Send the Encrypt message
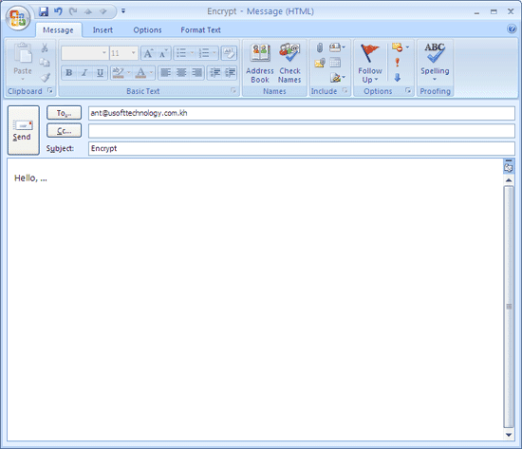Screen dimensions: 522x449 click(x=24, y=130)
